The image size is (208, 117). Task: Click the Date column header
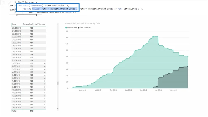(x=14, y=24)
